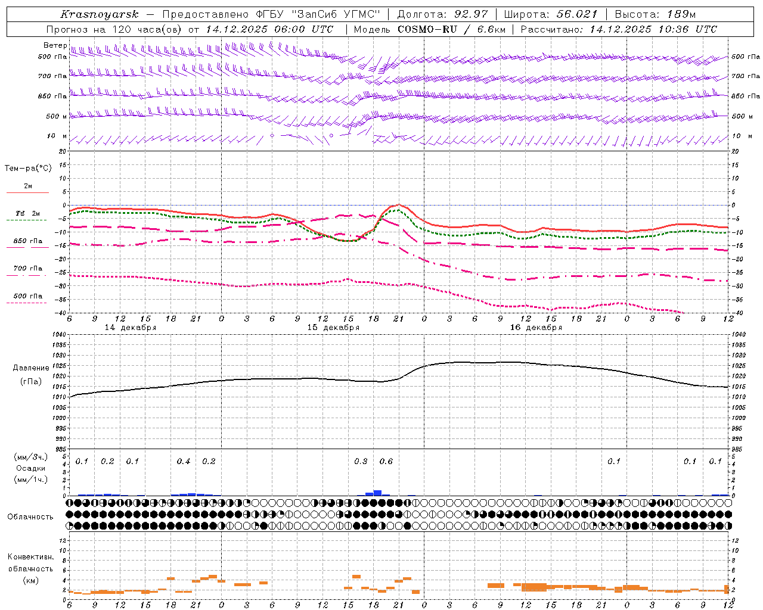Screen dimensions: 763x610
Task: Click the "(гПа)" pressure unit label
Action: pos(31,382)
